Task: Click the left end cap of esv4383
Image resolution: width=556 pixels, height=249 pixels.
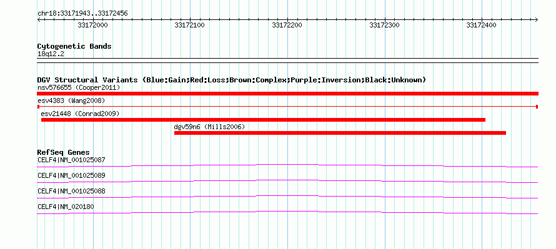Action: 38,107
